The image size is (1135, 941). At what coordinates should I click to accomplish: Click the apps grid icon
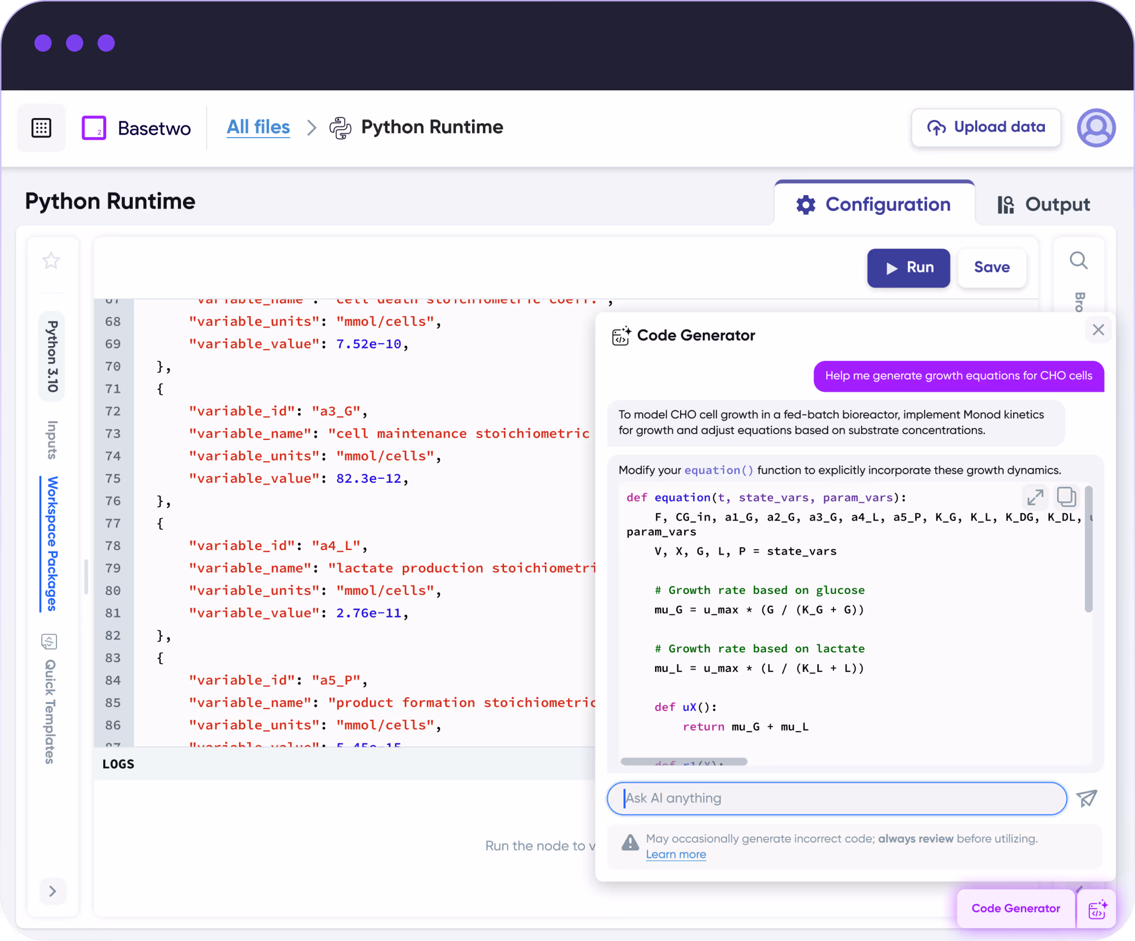pos(41,128)
